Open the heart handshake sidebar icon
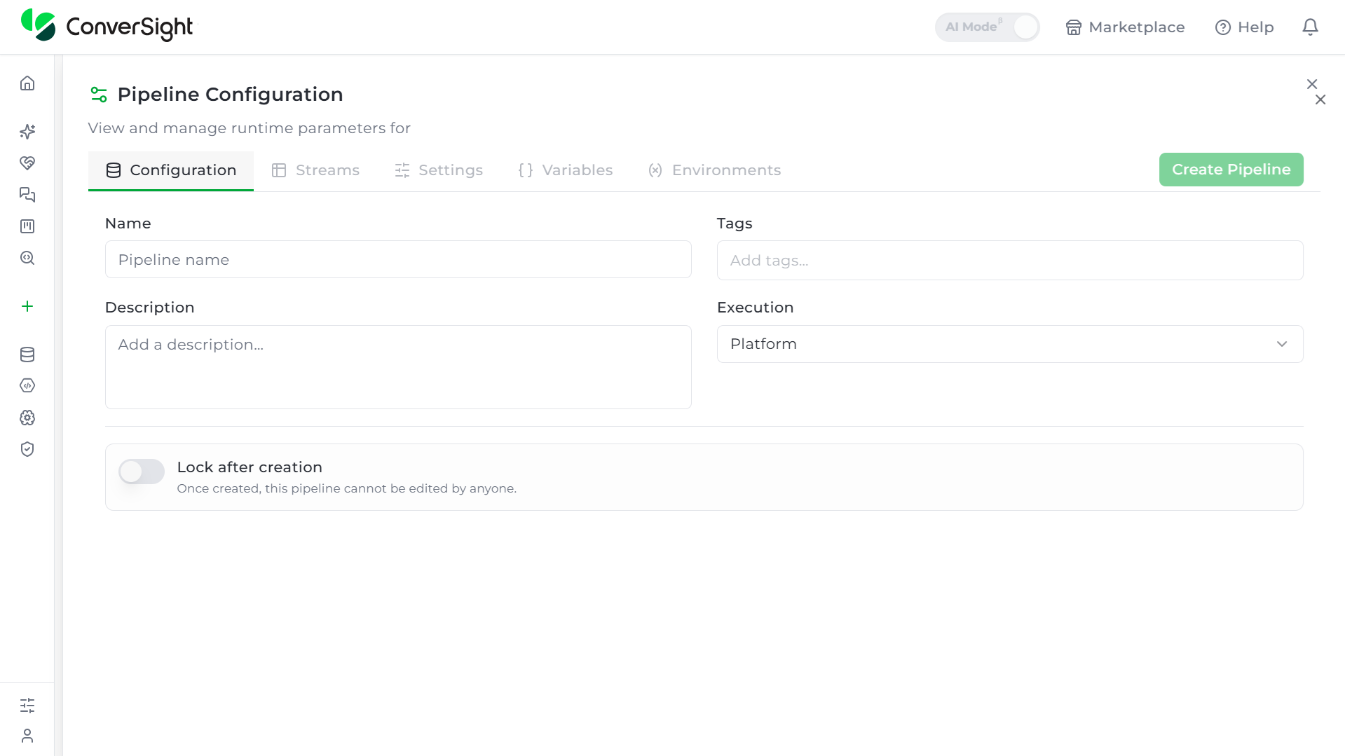 tap(27, 163)
